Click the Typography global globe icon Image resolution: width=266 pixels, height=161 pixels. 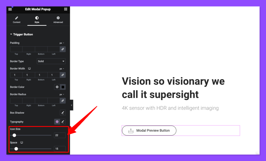point(57,122)
